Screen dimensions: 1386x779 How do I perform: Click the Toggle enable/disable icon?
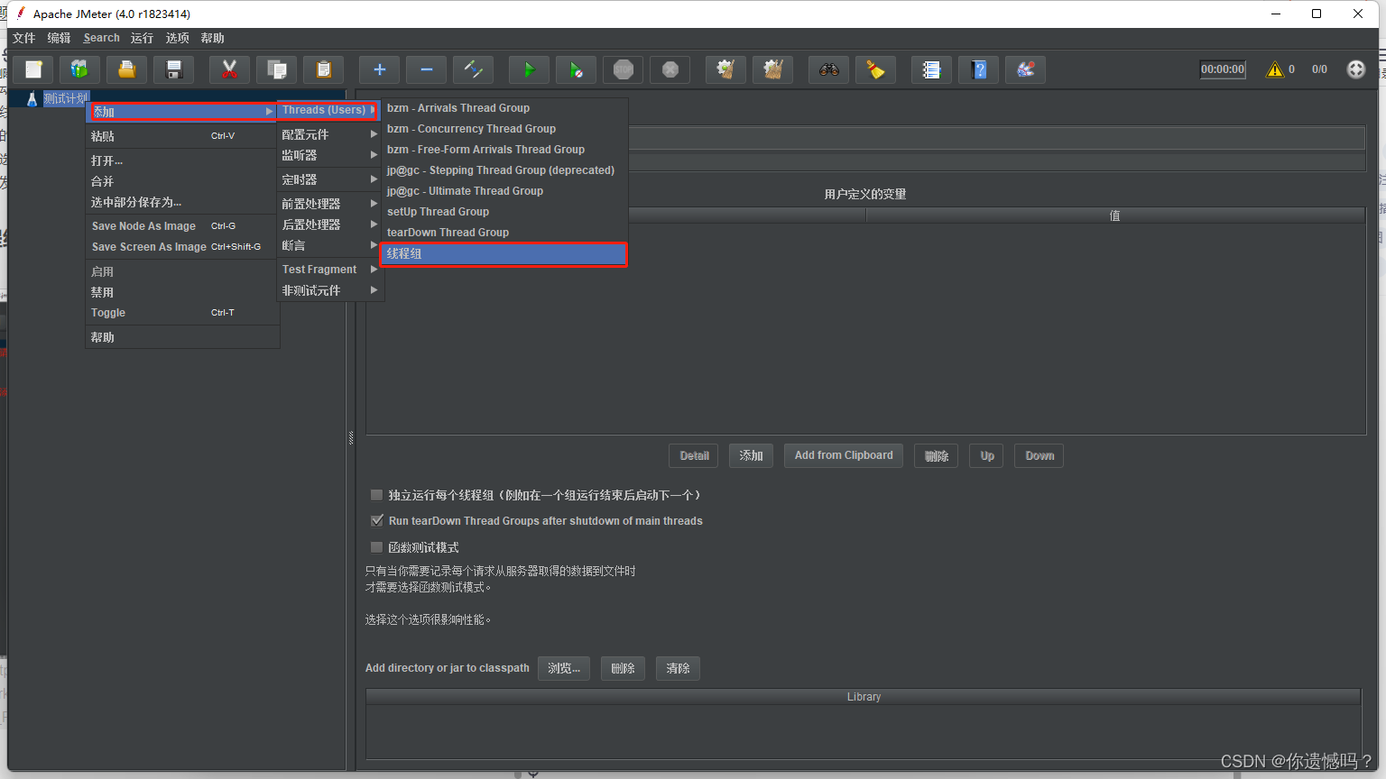click(474, 69)
